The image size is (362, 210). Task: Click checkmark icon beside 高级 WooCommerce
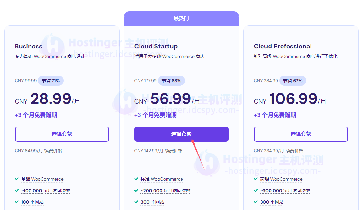click(x=256, y=179)
